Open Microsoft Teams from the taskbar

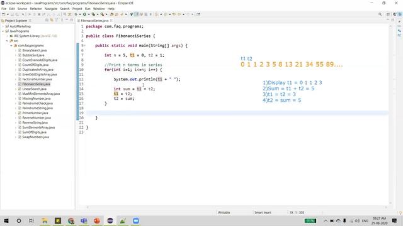point(84,220)
